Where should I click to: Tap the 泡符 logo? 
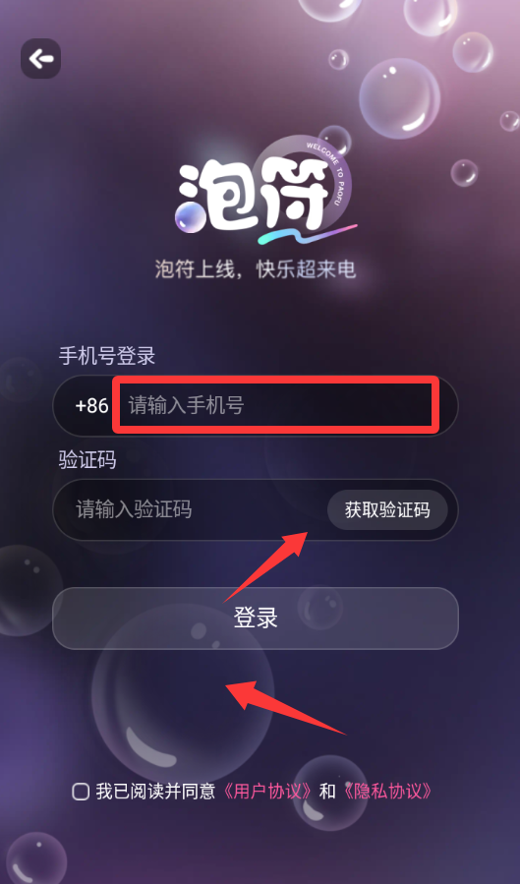(264, 194)
